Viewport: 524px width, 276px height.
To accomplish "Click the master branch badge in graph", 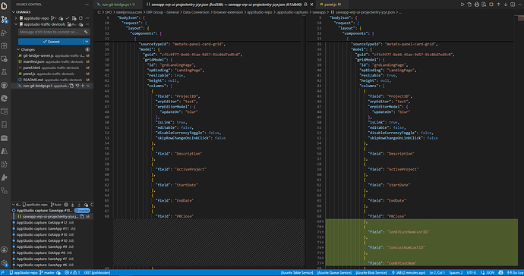I will (82, 211).
